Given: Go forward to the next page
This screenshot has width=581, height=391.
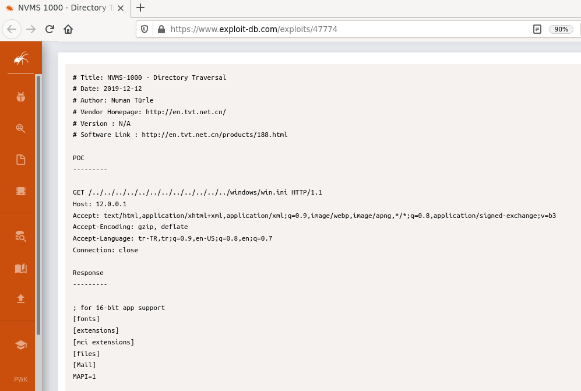Looking at the screenshot, I should pyautogui.click(x=31, y=29).
